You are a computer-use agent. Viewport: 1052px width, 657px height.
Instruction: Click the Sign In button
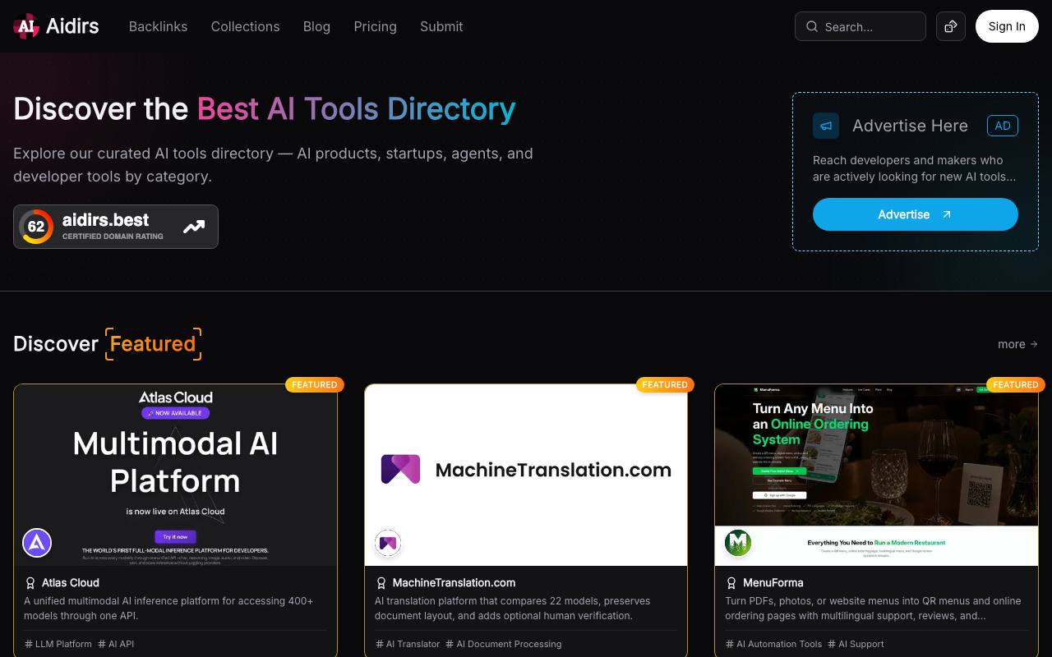[x=1007, y=26]
